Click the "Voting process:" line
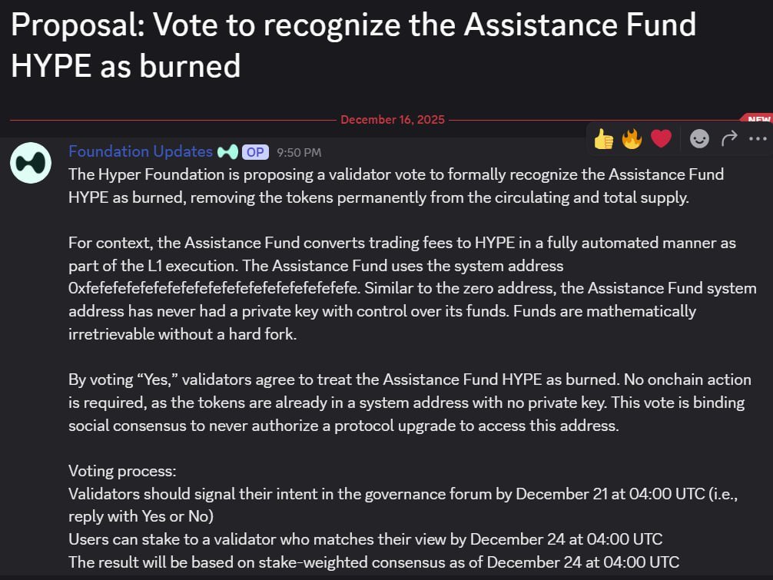Viewport: 773px width, 580px height. (x=122, y=471)
